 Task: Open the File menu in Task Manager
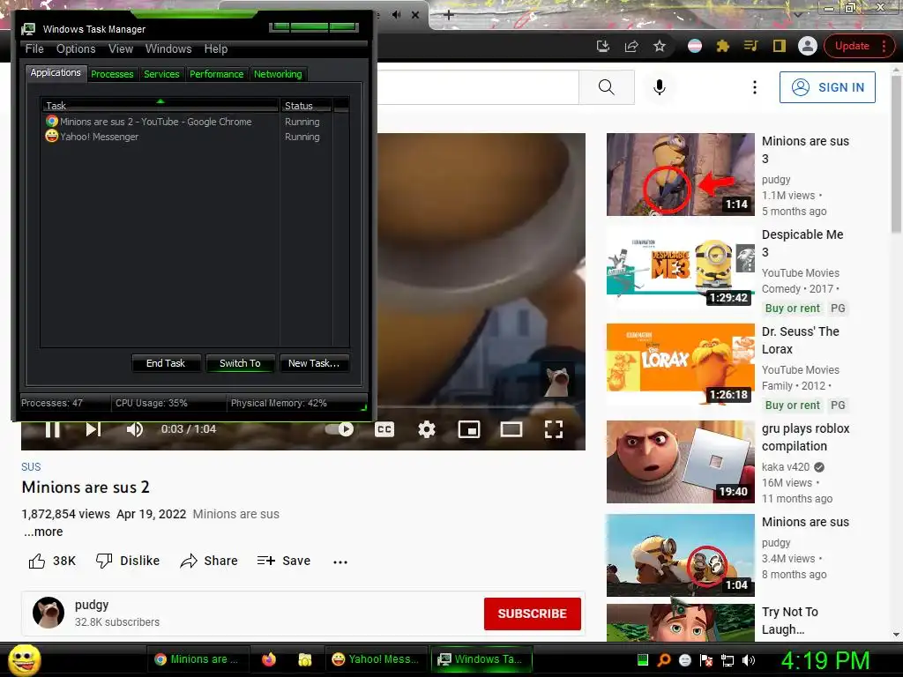tap(34, 49)
